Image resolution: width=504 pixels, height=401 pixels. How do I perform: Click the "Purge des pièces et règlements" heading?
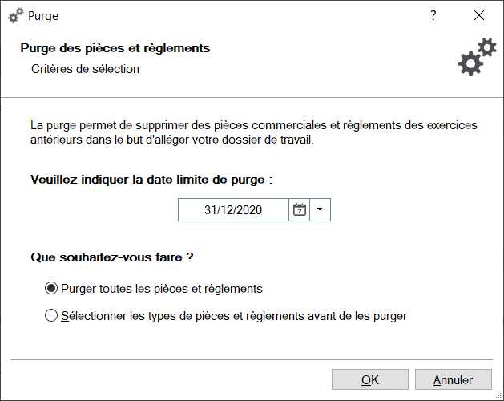(x=115, y=48)
